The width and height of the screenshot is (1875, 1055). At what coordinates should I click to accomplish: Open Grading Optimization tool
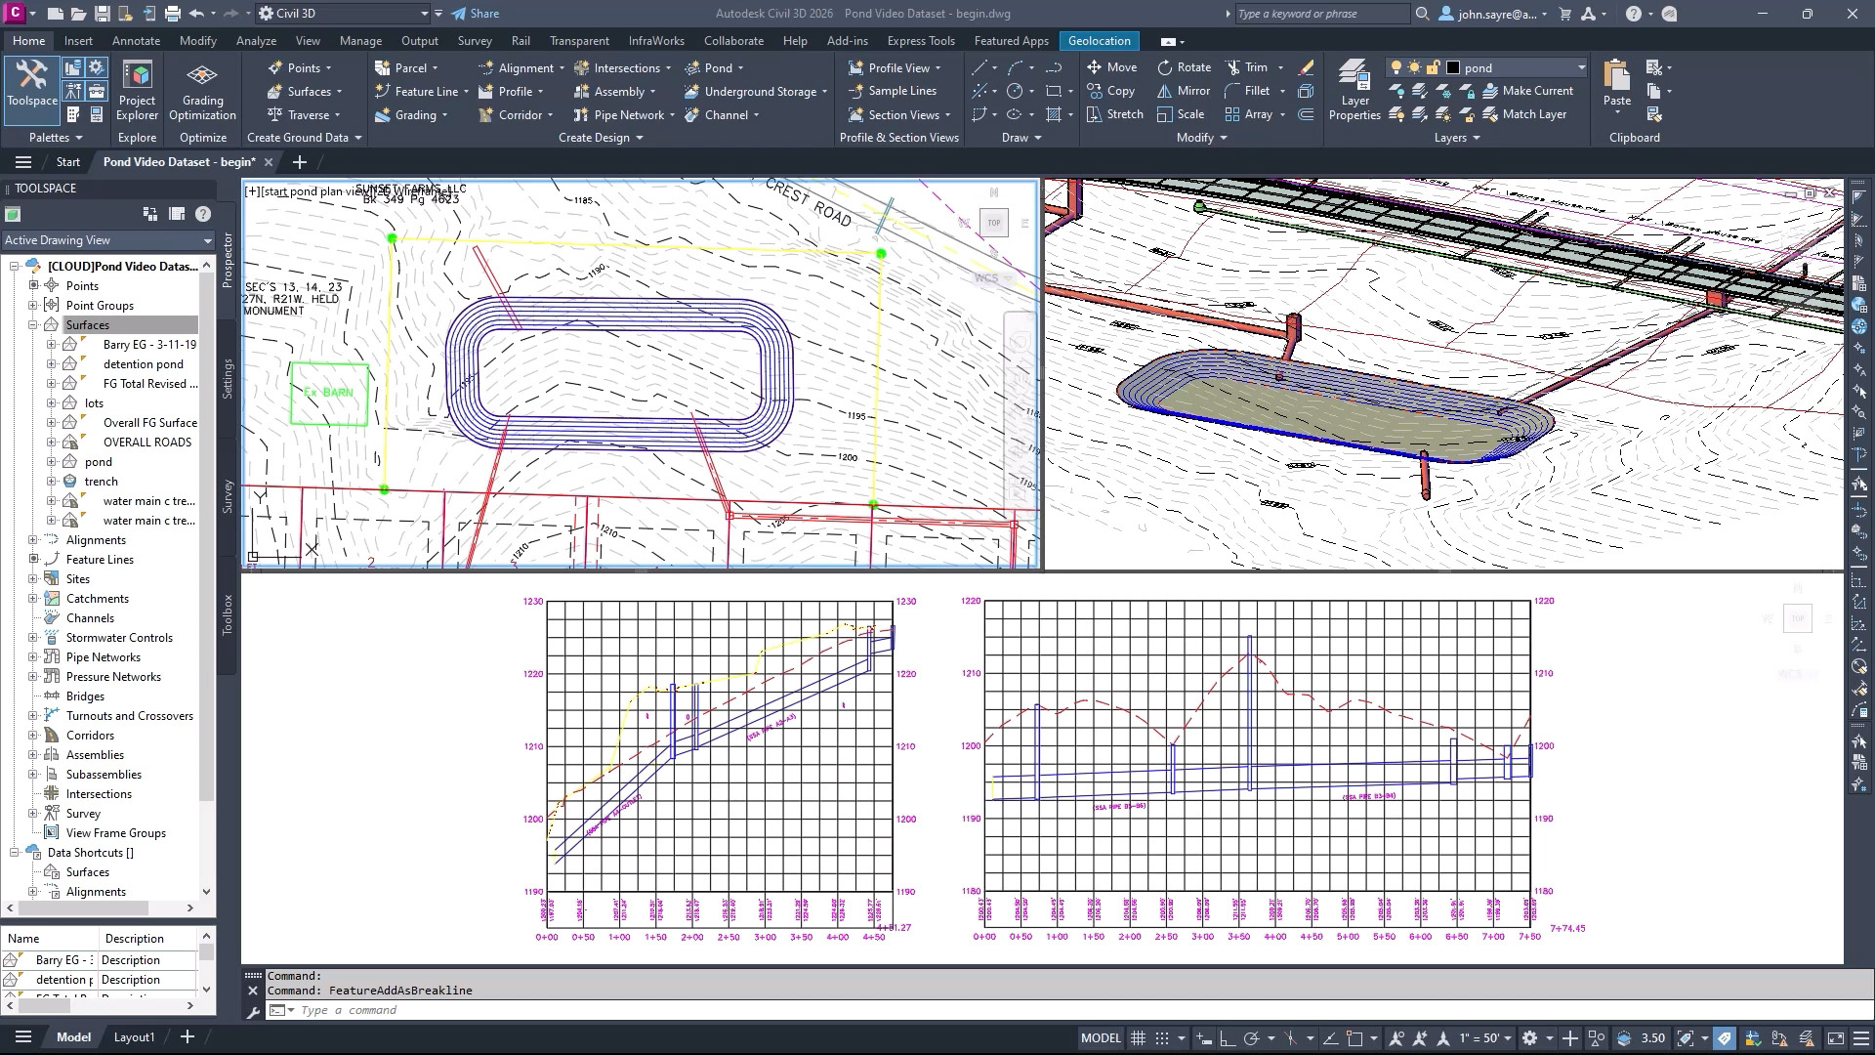coord(202,91)
